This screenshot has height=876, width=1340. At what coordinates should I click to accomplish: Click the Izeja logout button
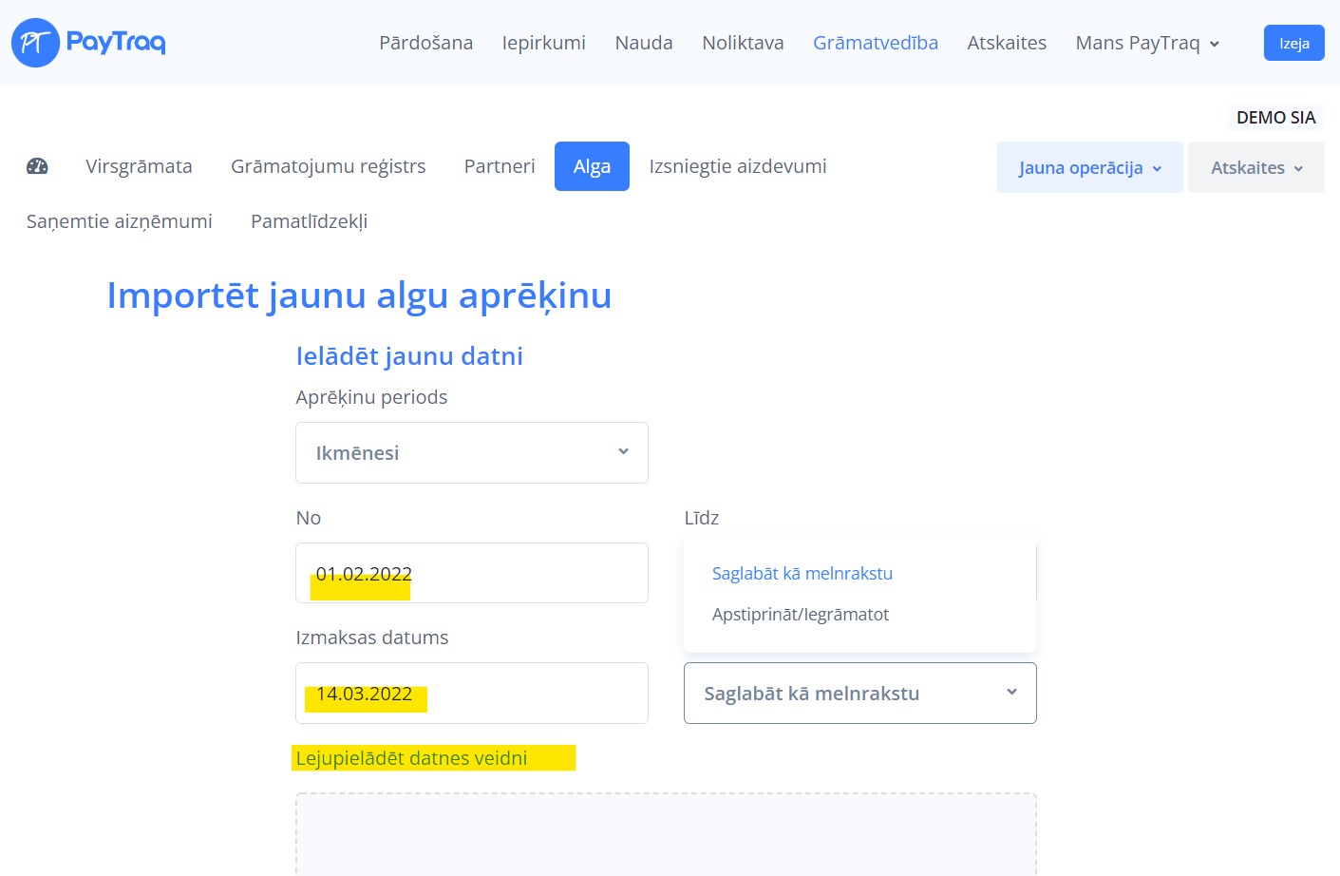point(1293,43)
